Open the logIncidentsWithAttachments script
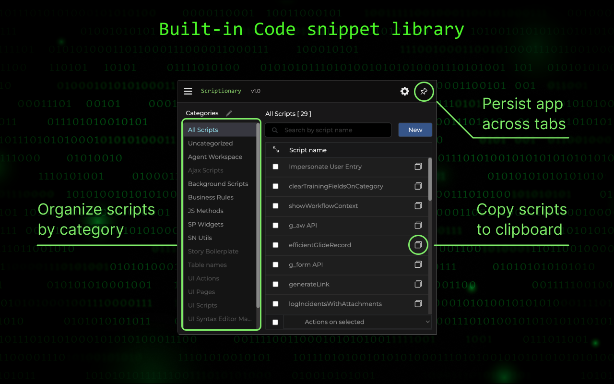Image resolution: width=614 pixels, height=384 pixels. [335, 304]
